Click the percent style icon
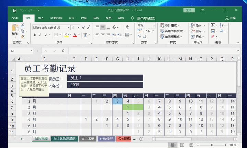Screen dimensions: 247x148 point(148,31)
